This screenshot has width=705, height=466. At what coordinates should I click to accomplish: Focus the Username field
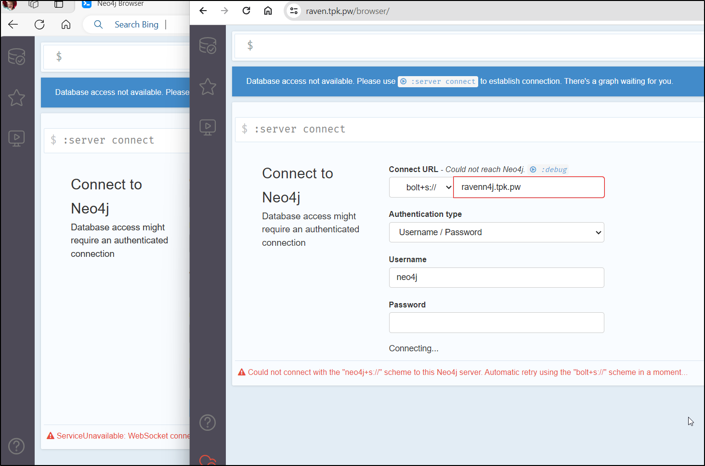pyautogui.click(x=496, y=278)
